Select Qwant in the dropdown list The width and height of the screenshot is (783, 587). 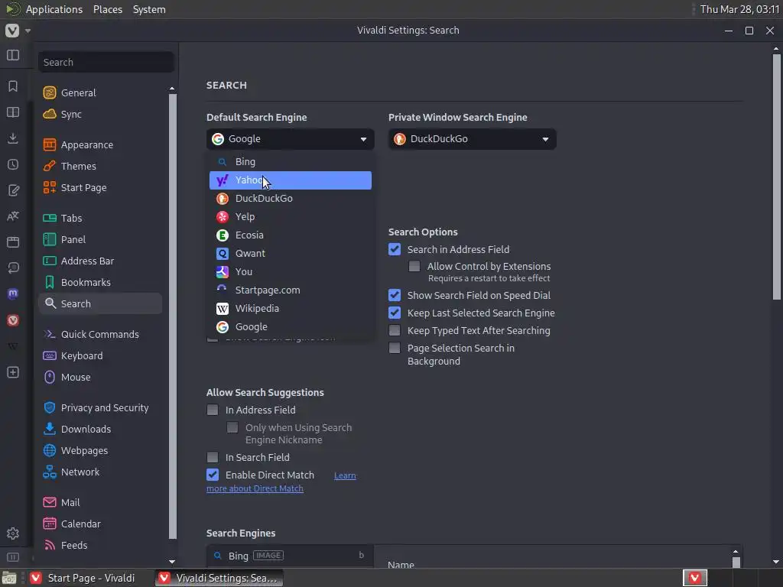tap(290, 254)
